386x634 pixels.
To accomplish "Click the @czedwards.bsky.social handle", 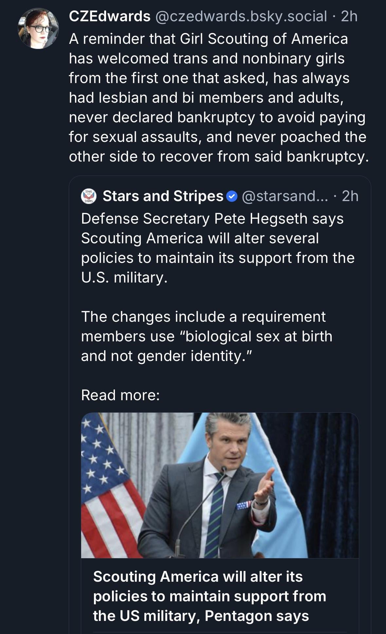I will (241, 16).
